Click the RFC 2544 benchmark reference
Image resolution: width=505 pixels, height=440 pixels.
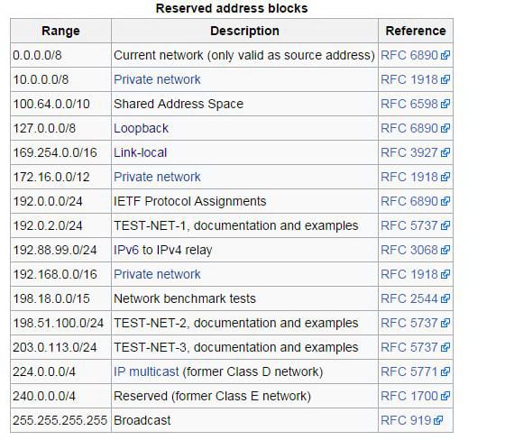coord(409,298)
